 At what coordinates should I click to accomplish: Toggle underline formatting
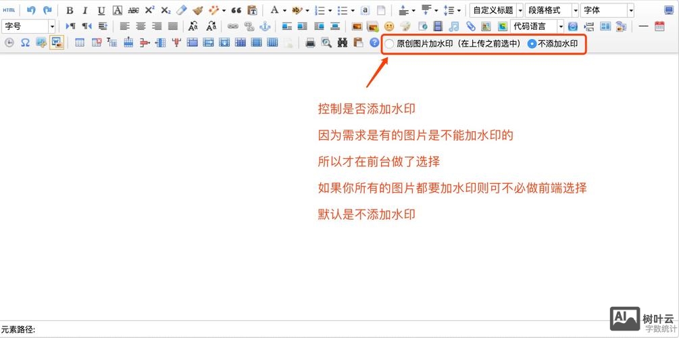click(101, 10)
